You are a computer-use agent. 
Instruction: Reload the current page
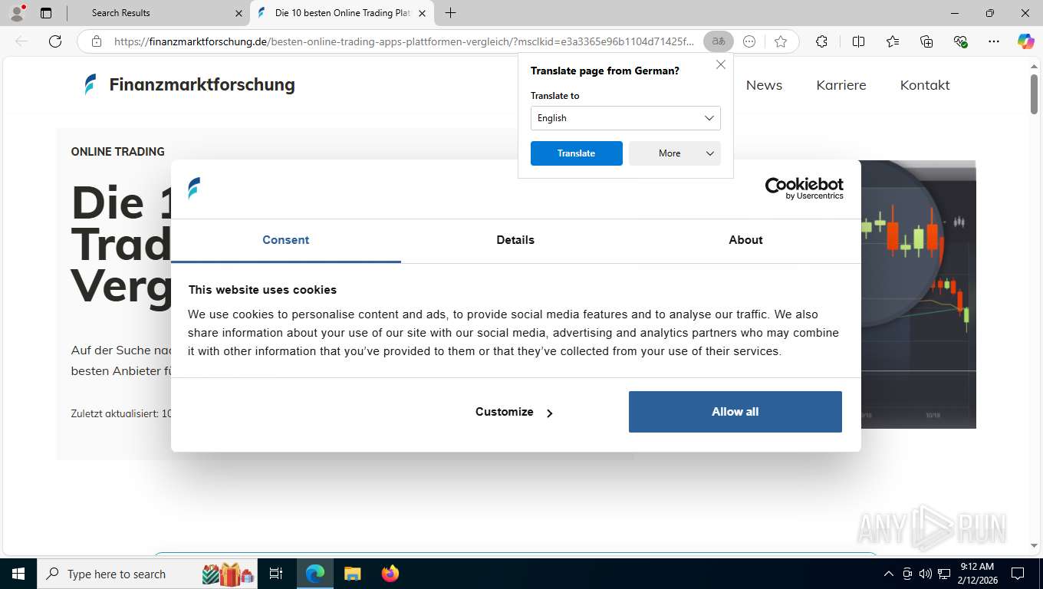[x=55, y=41]
